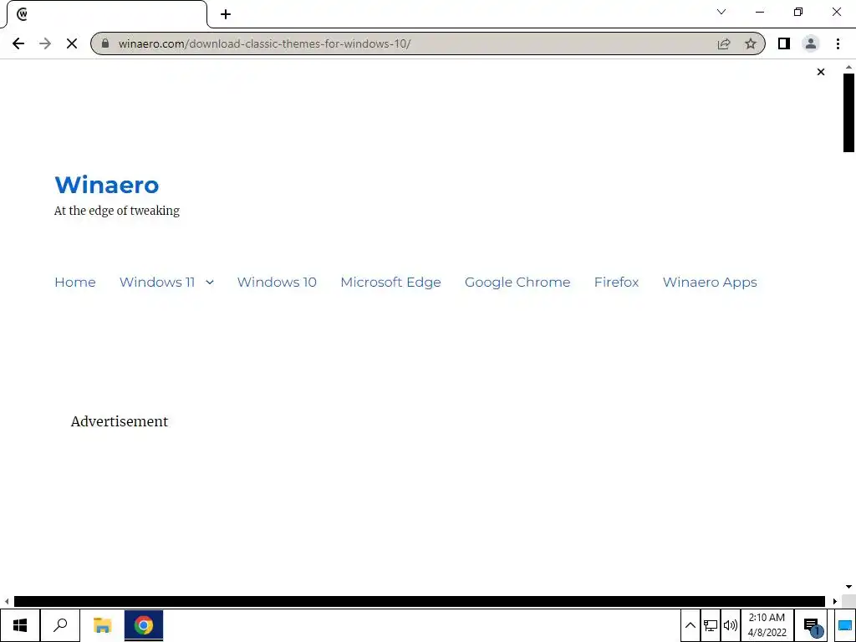
Task: Dismiss the ad with the X
Action: 821,72
